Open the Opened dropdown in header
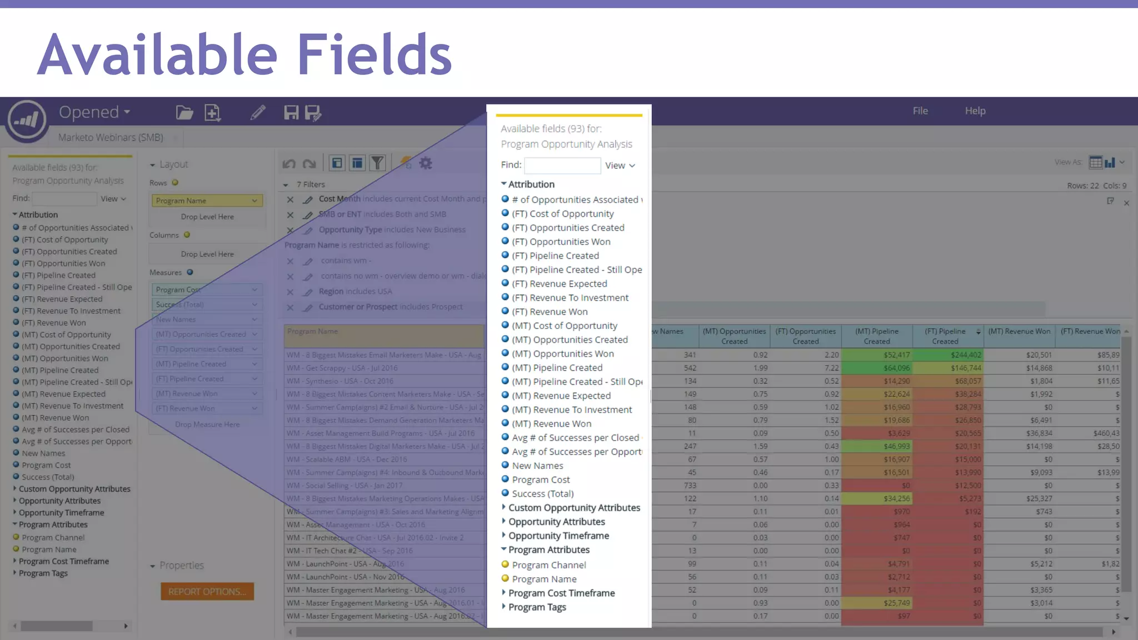The image size is (1138, 640). click(94, 112)
